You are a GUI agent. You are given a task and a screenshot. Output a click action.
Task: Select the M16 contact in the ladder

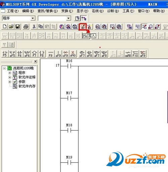pyautogui.click(x=69, y=66)
